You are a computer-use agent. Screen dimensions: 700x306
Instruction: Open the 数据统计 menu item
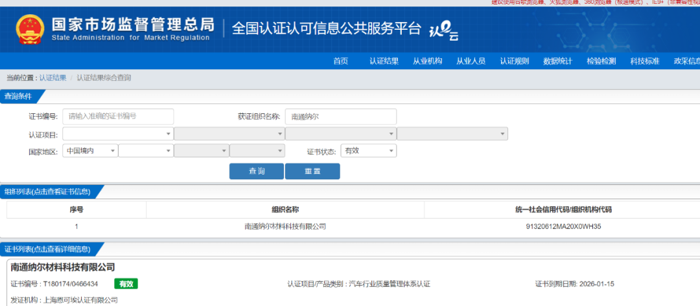point(557,61)
